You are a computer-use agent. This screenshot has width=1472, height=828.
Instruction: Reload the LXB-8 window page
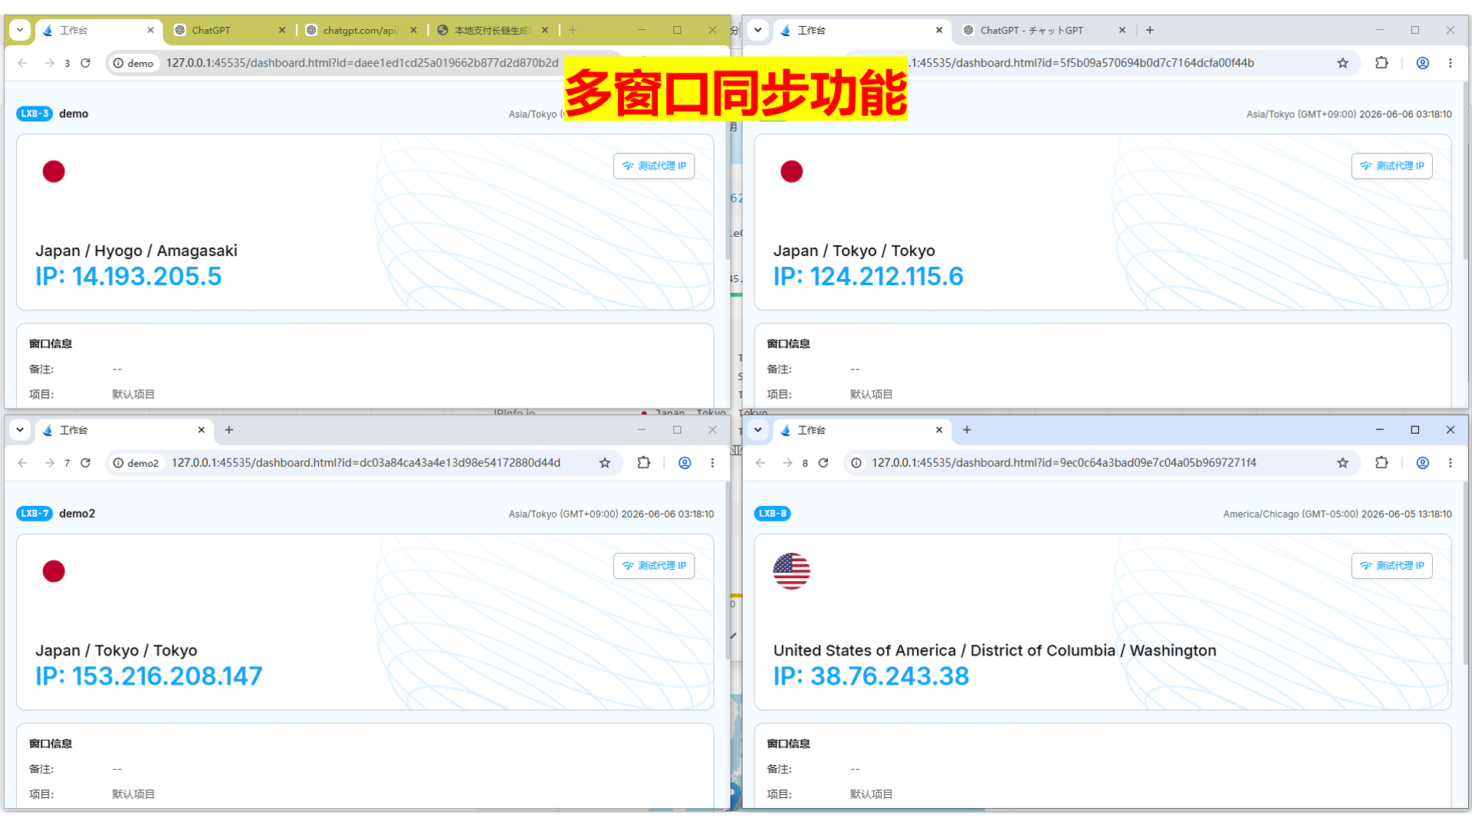click(823, 463)
